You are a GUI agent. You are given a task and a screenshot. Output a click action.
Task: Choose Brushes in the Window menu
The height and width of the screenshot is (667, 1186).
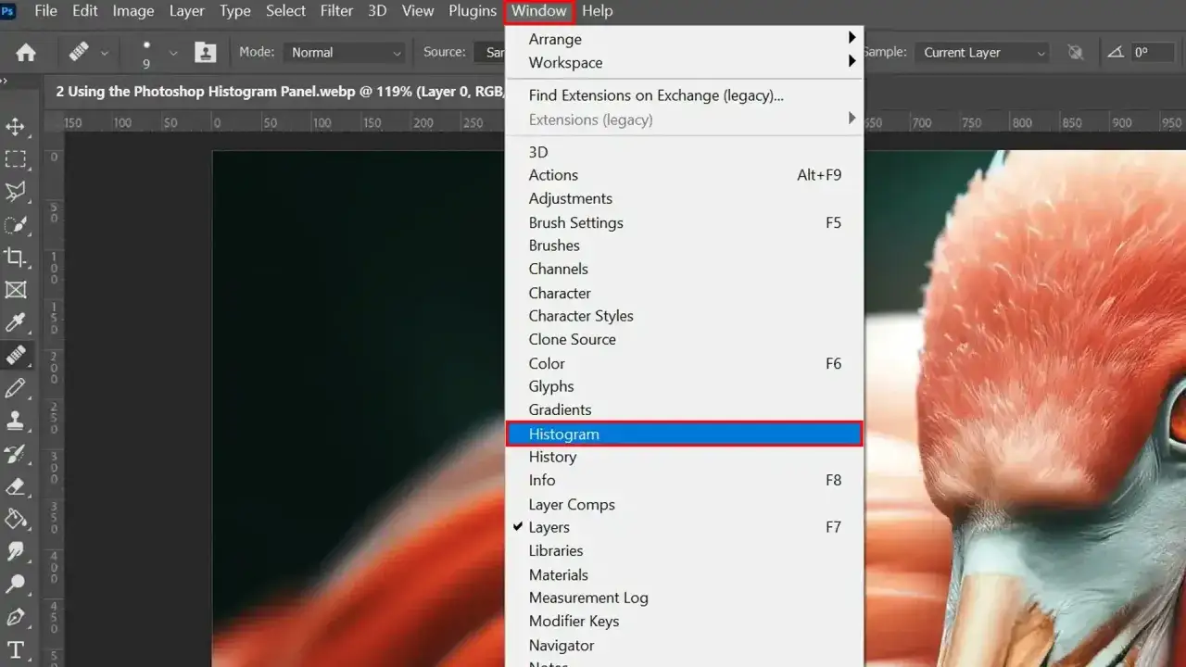685,245
